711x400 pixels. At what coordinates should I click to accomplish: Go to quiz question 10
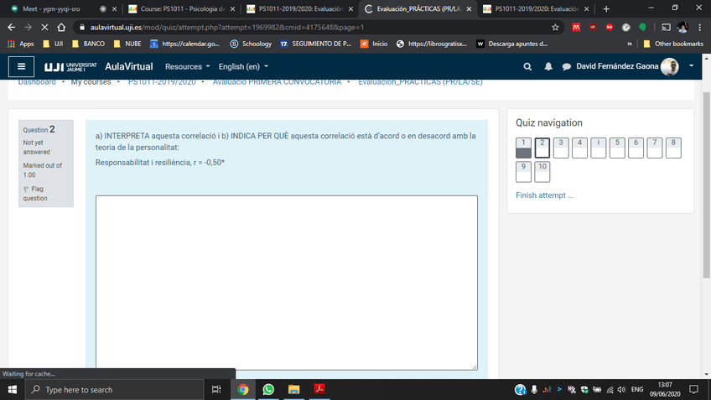pos(542,172)
